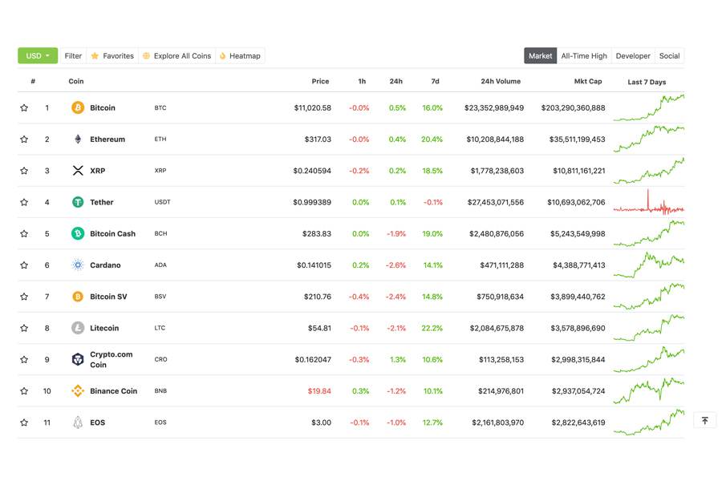Switch to the All-Time High tab
Viewport: 722px width, 481px height.
(583, 56)
